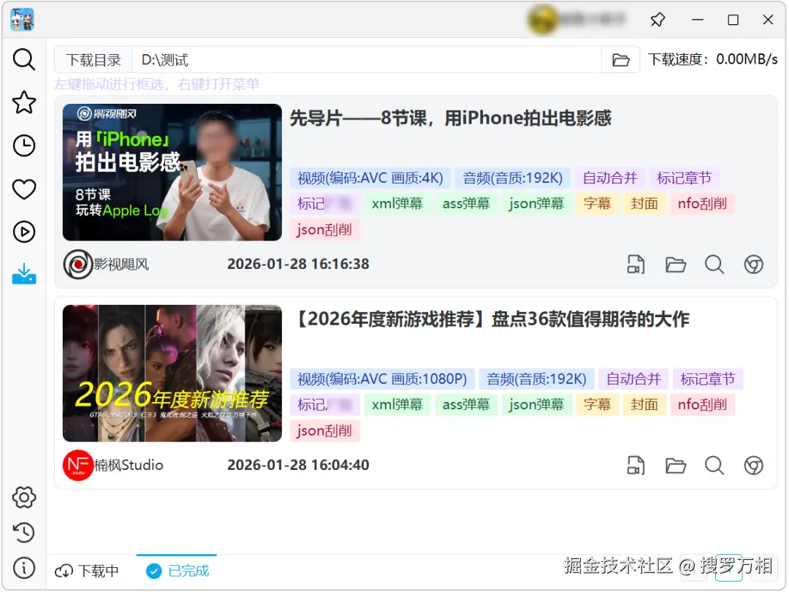Browse for download folder
The height and width of the screenshot is (592, 789).
[x=620, y=60]
